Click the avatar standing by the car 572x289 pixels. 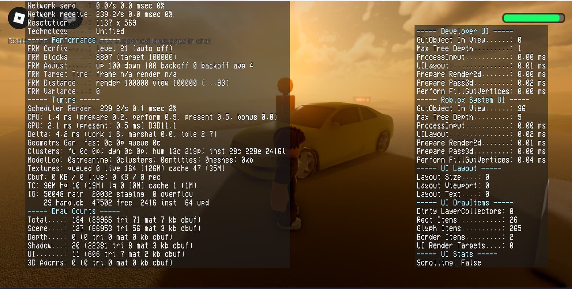point(287,177)
